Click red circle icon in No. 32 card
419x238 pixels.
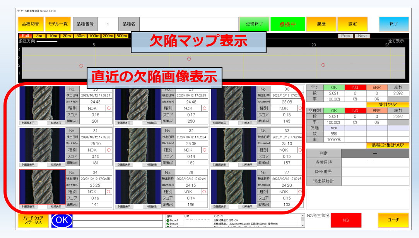tap(204, 150)
